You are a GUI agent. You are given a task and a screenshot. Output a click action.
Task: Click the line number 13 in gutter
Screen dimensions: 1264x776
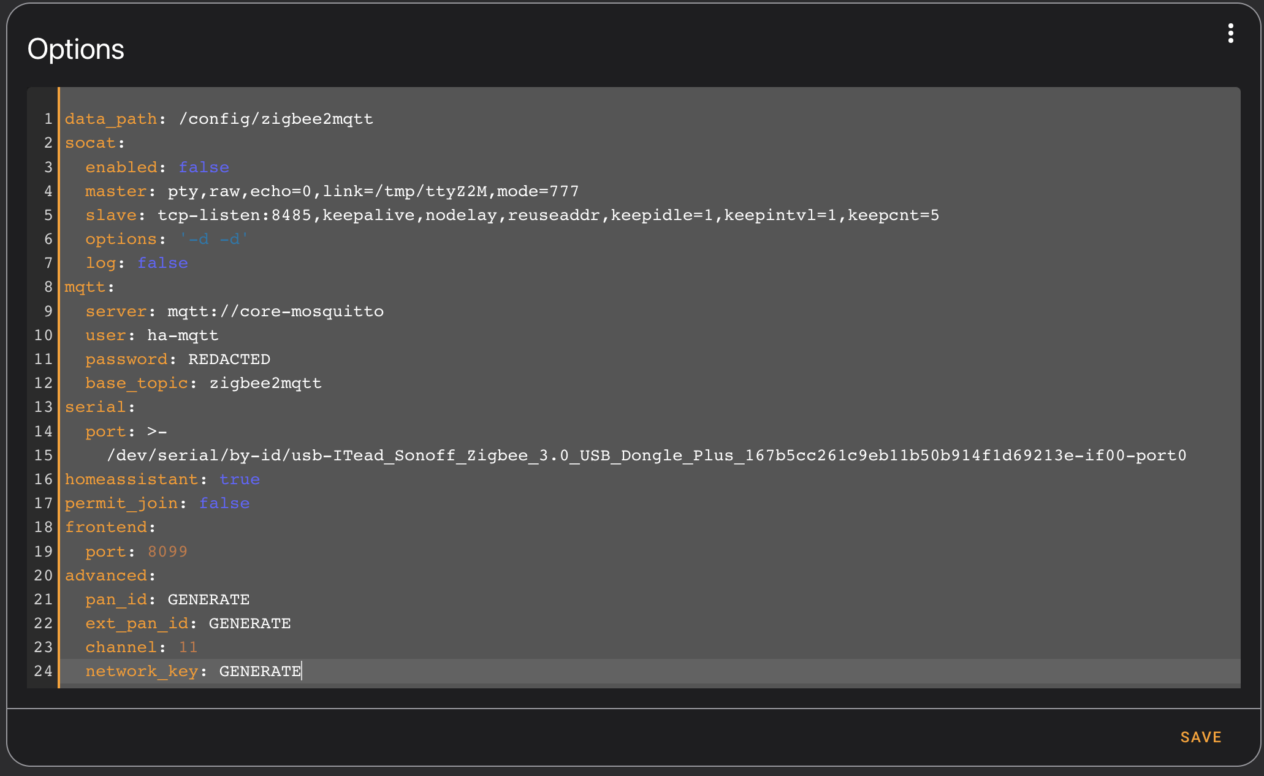click(x=44, y=407)
